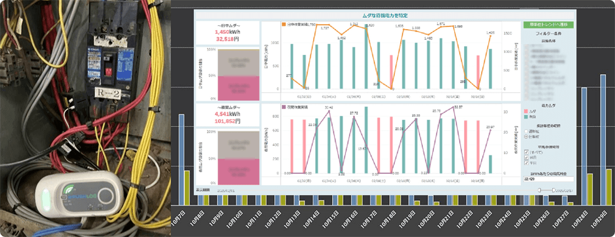
Task: Toggle the (すべて) checkbox
Action: [x=527, y=152]
